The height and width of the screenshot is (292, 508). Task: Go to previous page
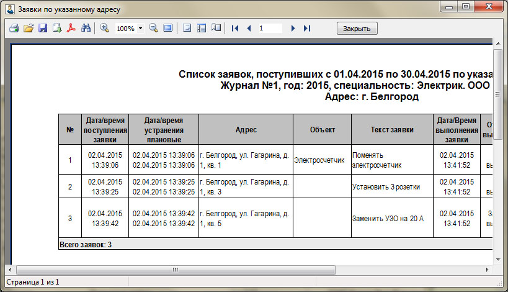pos(249,28)
